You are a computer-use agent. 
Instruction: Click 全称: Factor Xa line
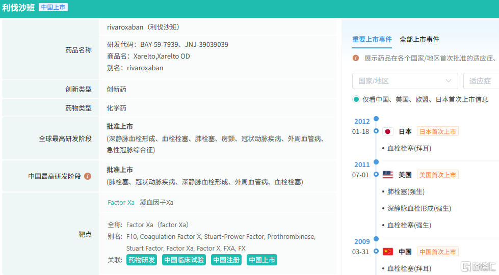click(x=150, y=225)
